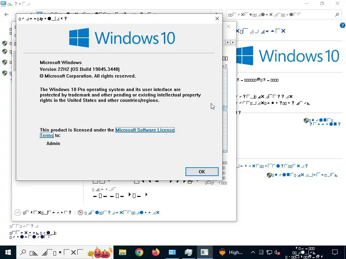Click the "Microsoft Windows" heading text
This screenshot has width=346, height=259.
61,62
